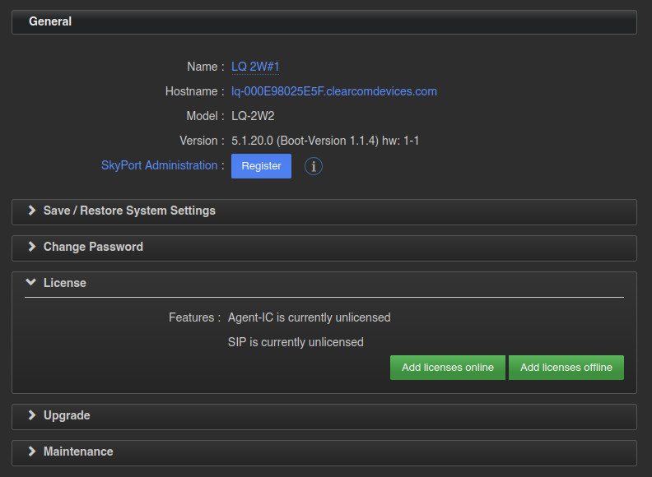This screenshot has width=652, height=477.
Task: Click the arrow icon before Save / Restore
Action: pyautogui.click(x=32, y=211)
